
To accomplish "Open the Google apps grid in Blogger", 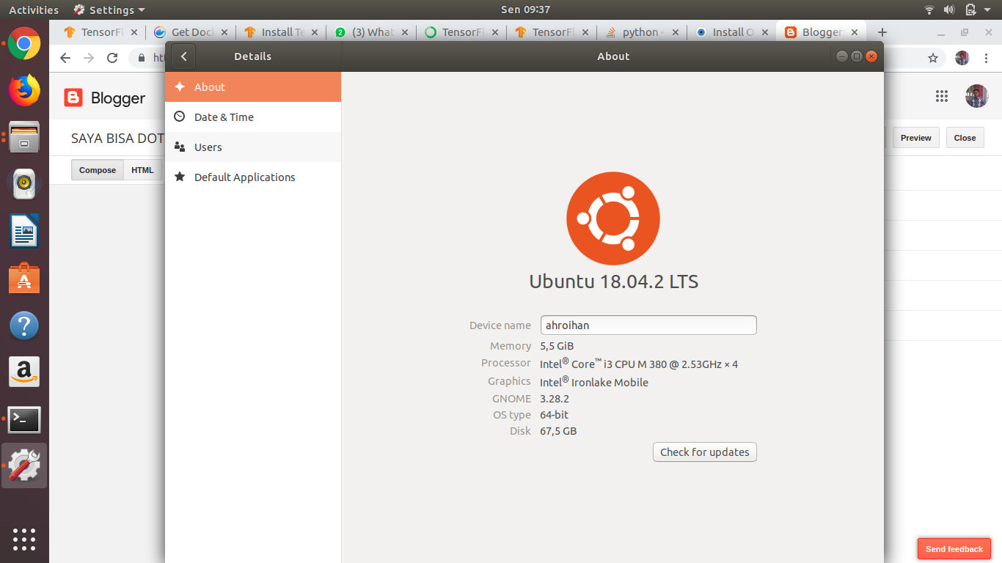I will pyautogui.click(x=942, y=96).
